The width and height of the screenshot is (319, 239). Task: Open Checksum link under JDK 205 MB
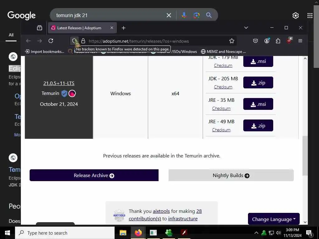click(223, 87)
